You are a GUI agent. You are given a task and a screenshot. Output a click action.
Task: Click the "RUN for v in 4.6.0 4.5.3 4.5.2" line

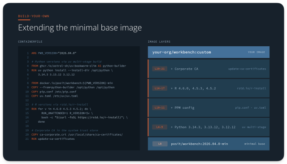pos(61,109)
